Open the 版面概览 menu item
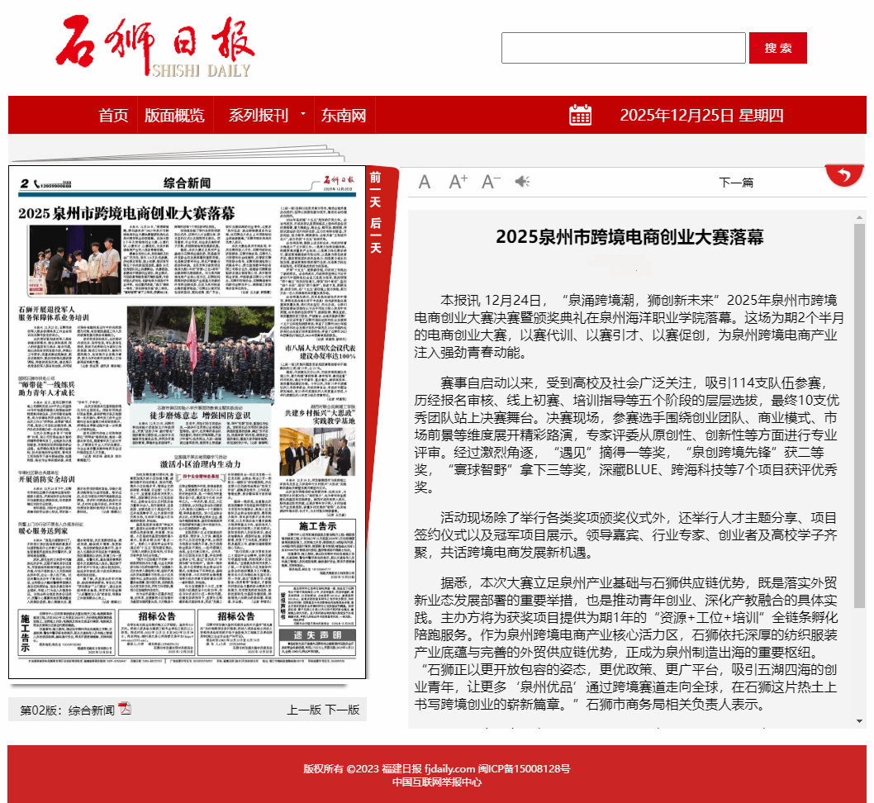 [x=174, y=115]
